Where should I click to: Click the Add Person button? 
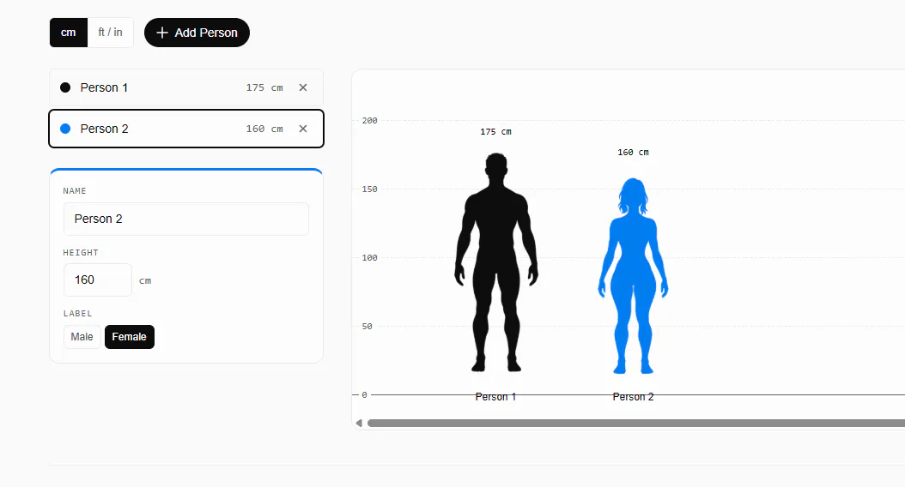[x=197, y=33]
